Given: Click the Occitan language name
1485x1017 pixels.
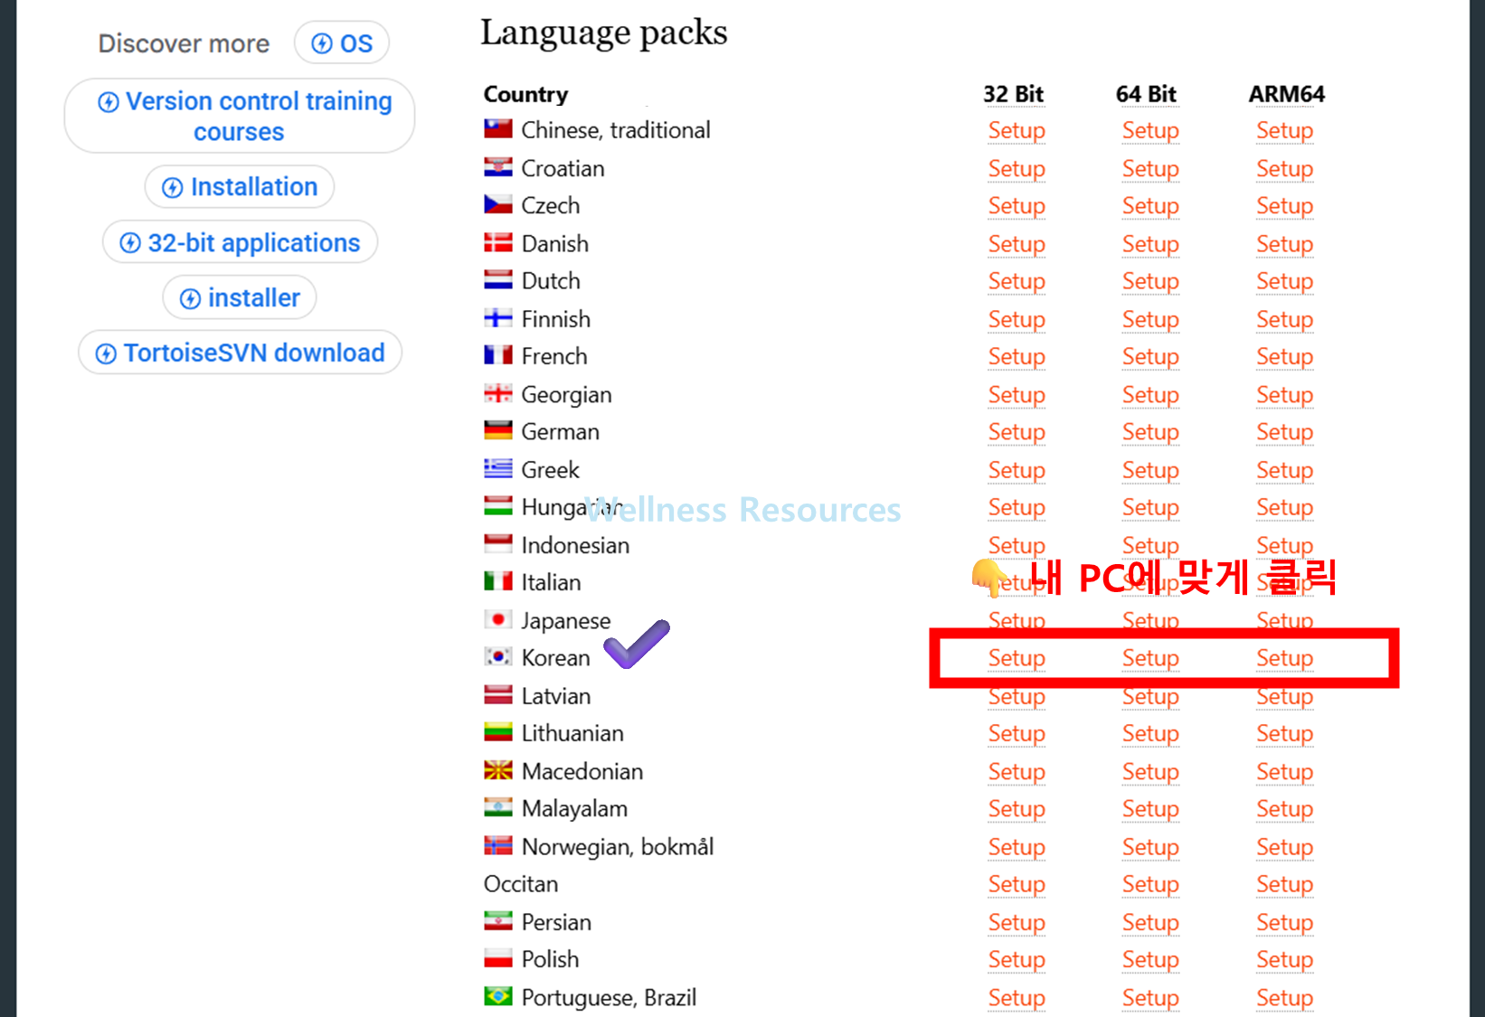Looking at the screenshot, I should pyautogui.click(x=521, y=883).
